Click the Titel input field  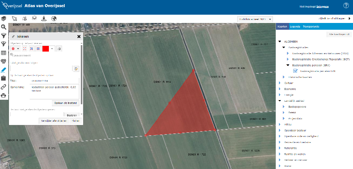click(54, 81)
